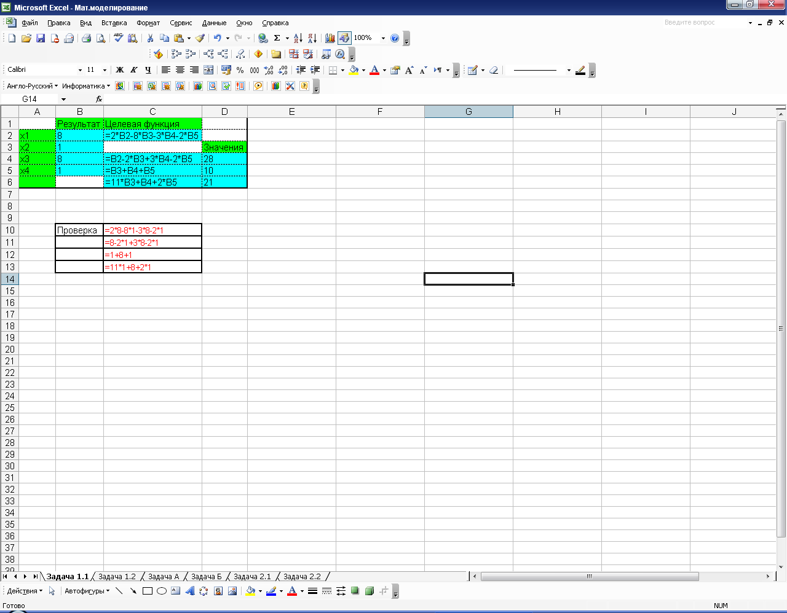
Task: Open a file with the folder icon
Action: click(x=26, y=38)
